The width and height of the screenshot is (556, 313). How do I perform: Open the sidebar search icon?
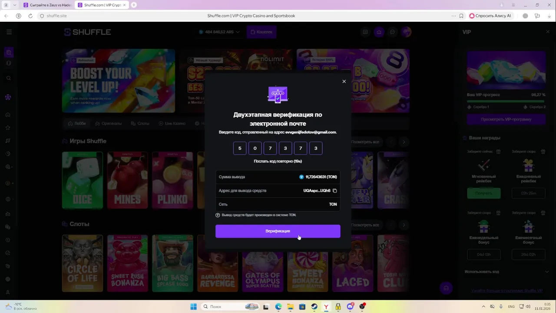(x=8, y=78)
